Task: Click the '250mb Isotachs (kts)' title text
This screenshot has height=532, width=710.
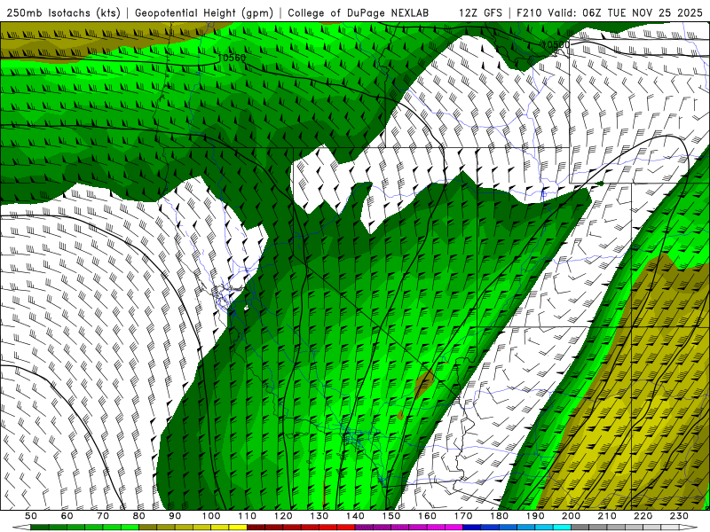Action: pos(63,12)
